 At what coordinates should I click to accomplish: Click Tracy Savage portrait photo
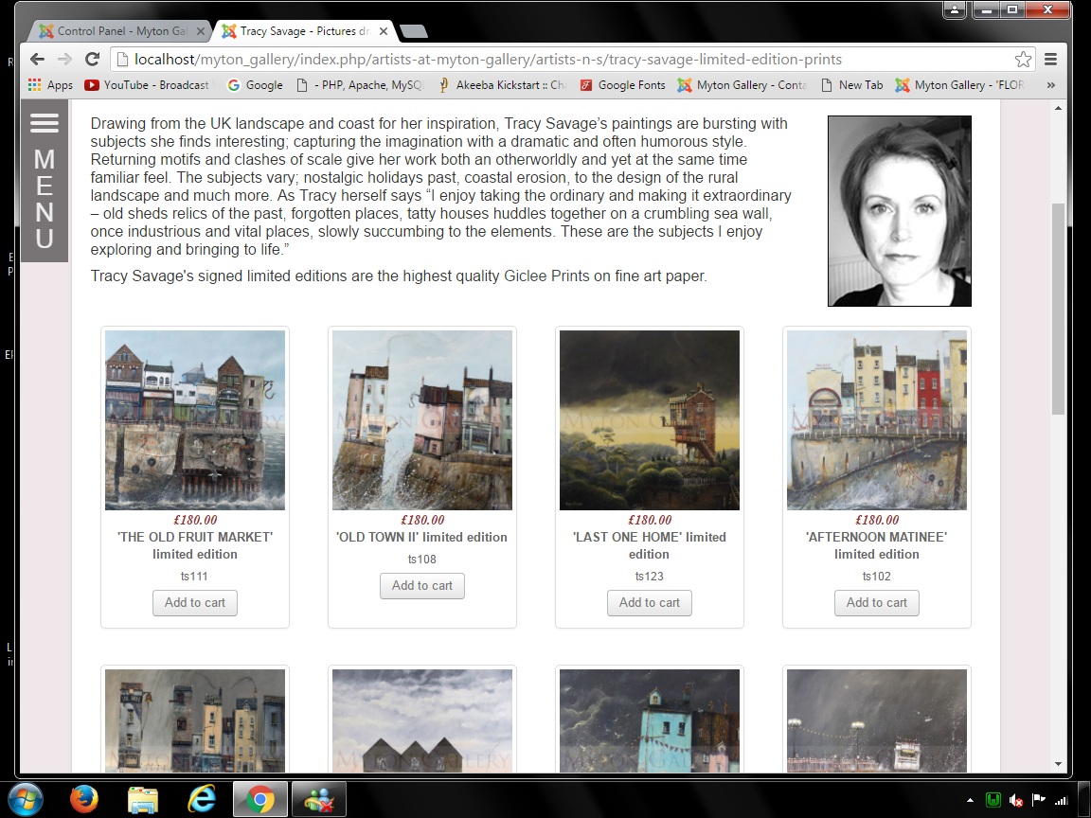click(x=900, y=211)
